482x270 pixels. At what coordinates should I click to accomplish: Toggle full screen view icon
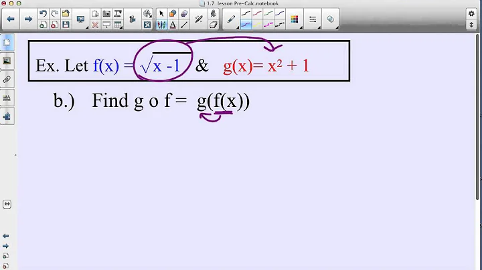[147, 25]
